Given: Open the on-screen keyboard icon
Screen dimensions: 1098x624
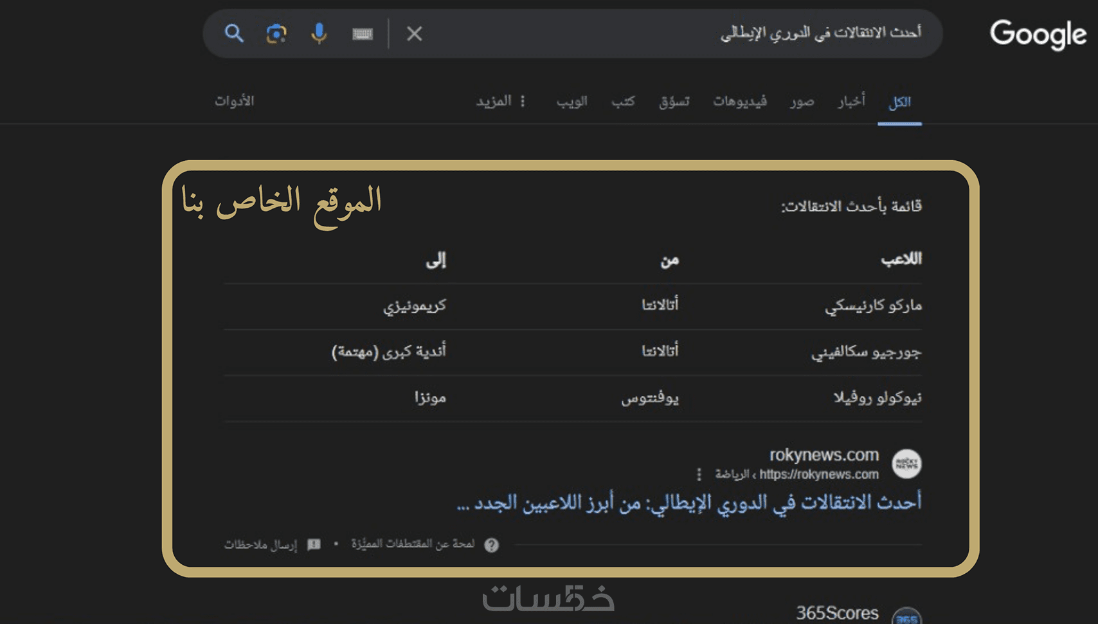Looking at the screenshot, I should 363,33.
